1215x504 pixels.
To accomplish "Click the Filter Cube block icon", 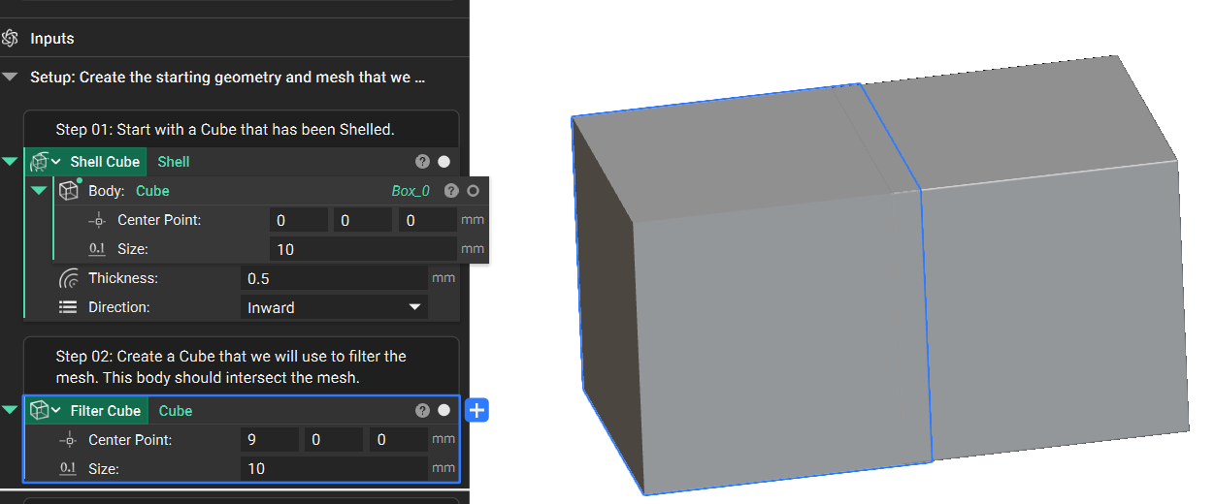I will click(x=39, y=410).
